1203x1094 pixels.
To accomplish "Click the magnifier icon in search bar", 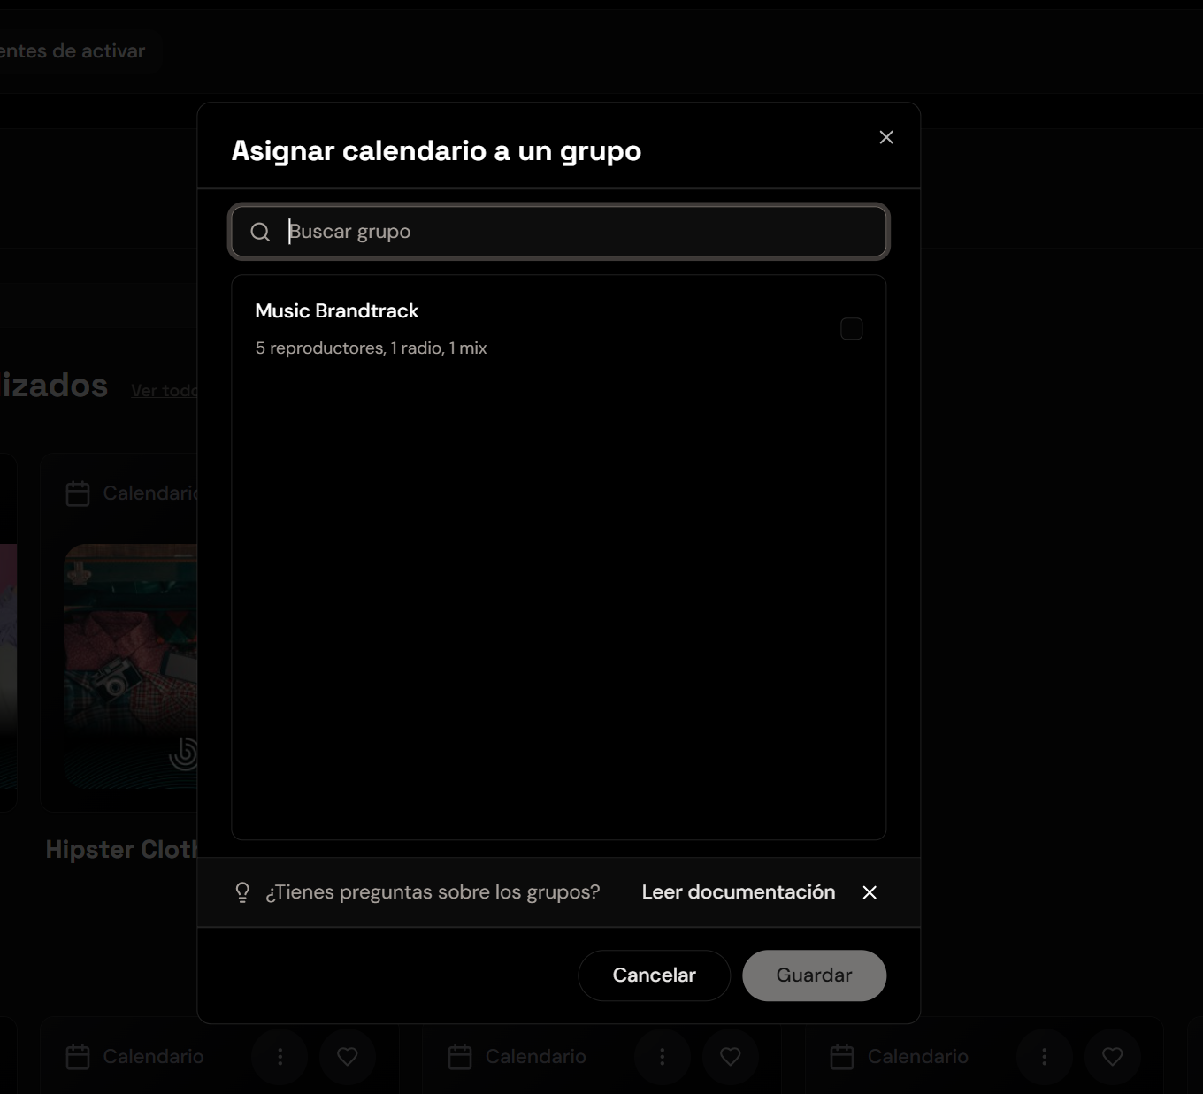I will pos(260,232).
